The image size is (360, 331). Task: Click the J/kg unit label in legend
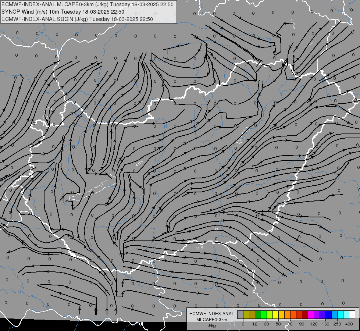[x=212, y=325]
